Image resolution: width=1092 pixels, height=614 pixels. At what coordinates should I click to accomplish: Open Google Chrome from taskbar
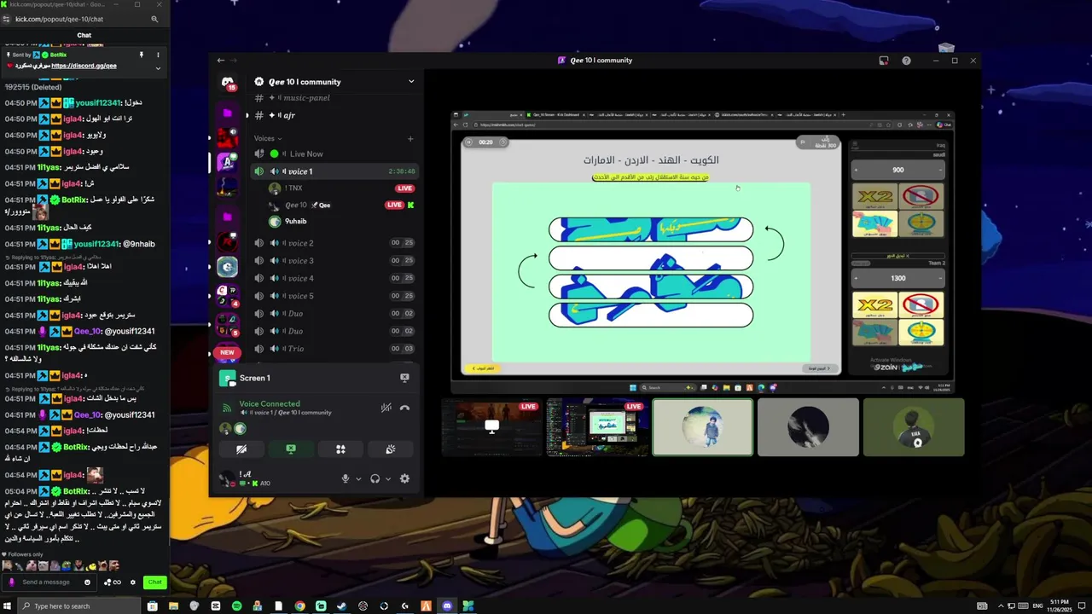point(299,606)
